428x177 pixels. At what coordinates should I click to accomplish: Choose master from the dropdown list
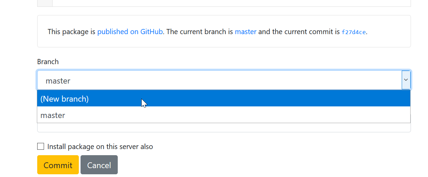point(224,115)
